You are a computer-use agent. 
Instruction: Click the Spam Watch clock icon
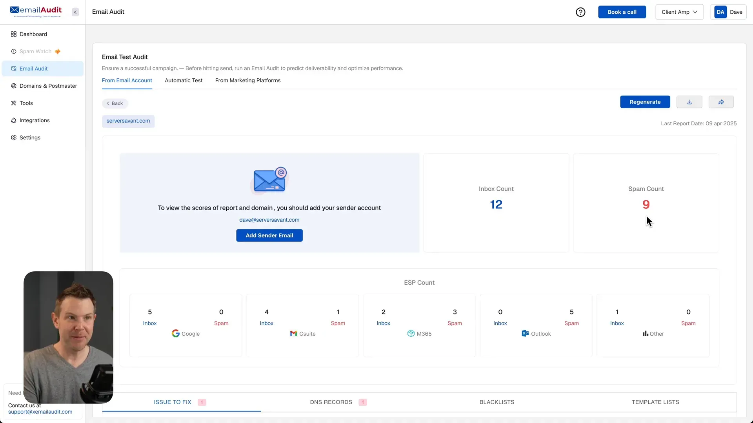click(x=14, y=51)
